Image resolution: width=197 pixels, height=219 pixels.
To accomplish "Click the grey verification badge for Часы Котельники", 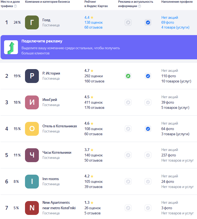I will [148, 155].
